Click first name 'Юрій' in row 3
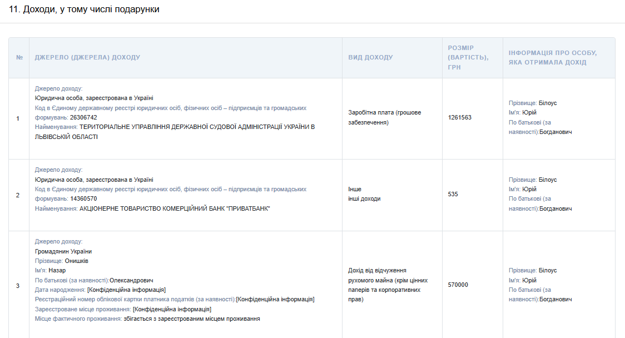 pos(529,280)
